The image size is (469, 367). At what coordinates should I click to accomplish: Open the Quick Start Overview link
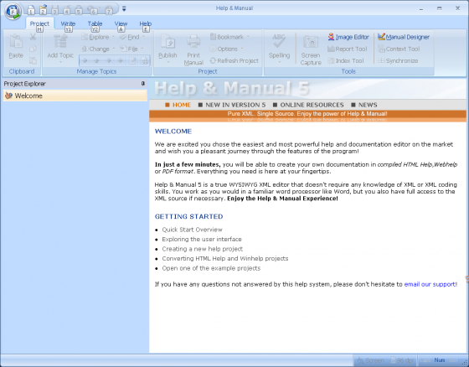tap(192, 230)
